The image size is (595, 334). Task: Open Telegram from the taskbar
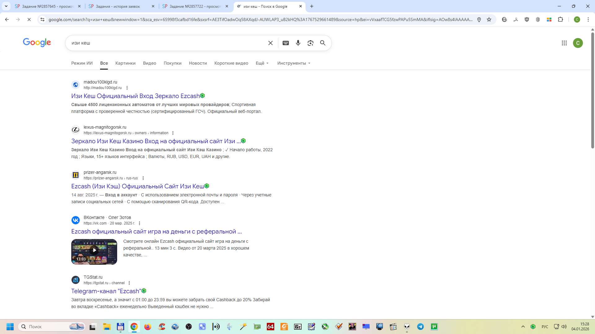[420, 327]
